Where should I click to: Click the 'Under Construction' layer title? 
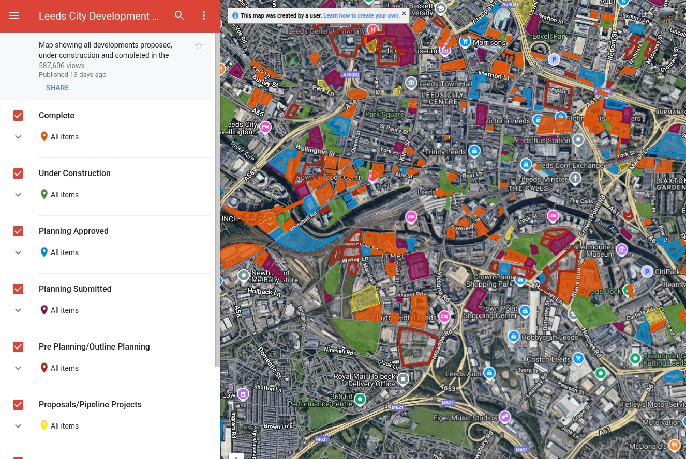click(74, 173)
